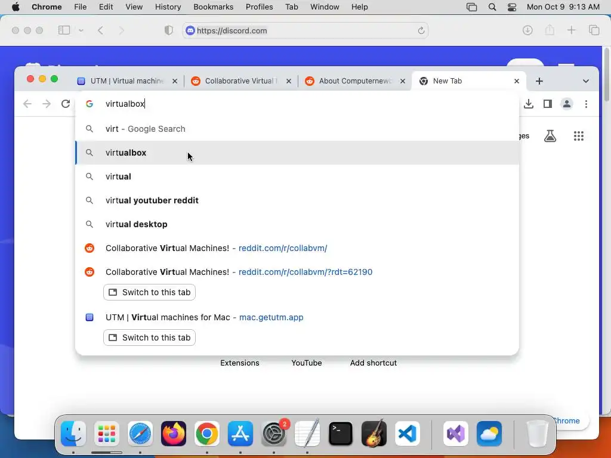This screenshot has width=611, height=458.
Task: Open reddit.com/r/collabvm/ suggestion
Action: [297, 248]
